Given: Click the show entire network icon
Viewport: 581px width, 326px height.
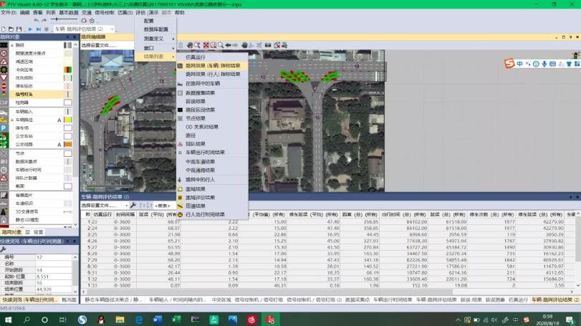Looking at the screenshot, I should [x=206, y=45].
